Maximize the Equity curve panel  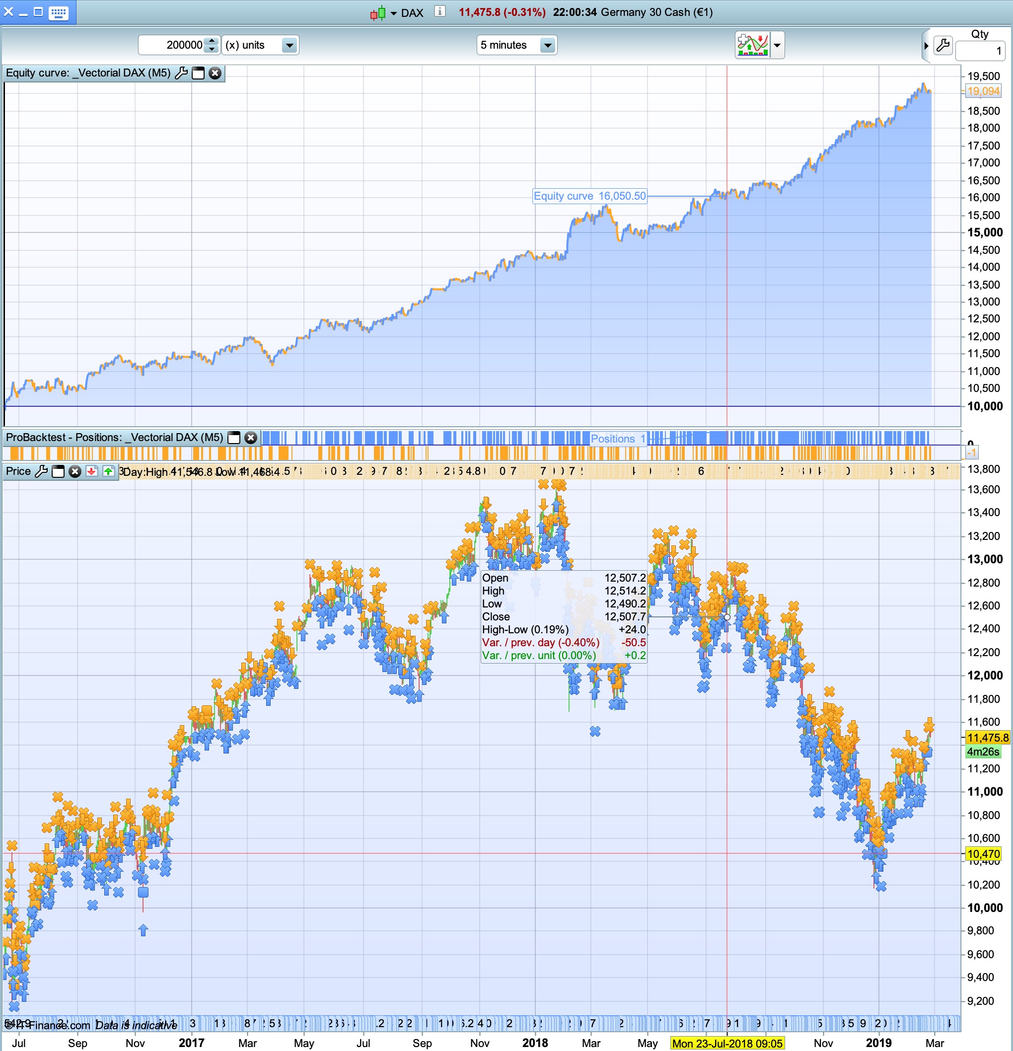click(198, 73)
